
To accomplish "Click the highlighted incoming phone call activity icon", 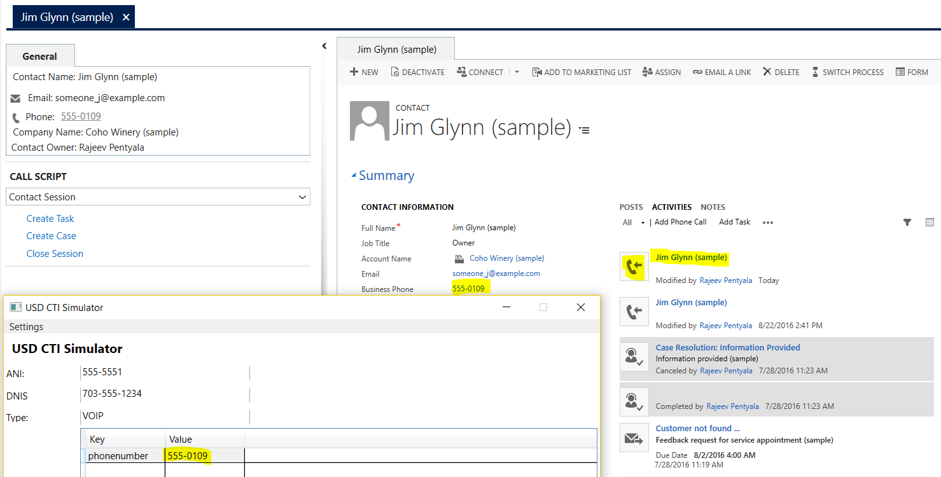I will (634, 266).
